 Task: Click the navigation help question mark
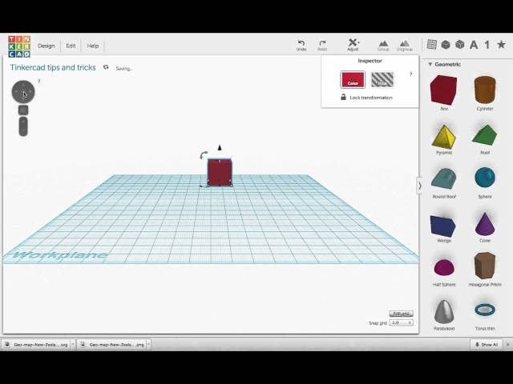click(39, 82)
